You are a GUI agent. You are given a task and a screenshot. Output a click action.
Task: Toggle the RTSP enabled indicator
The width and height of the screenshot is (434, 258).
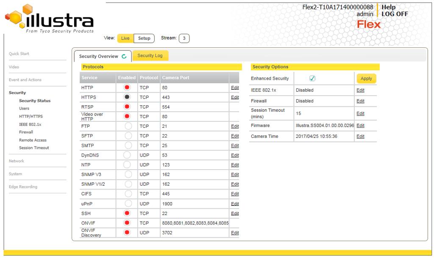pos(127,107)
